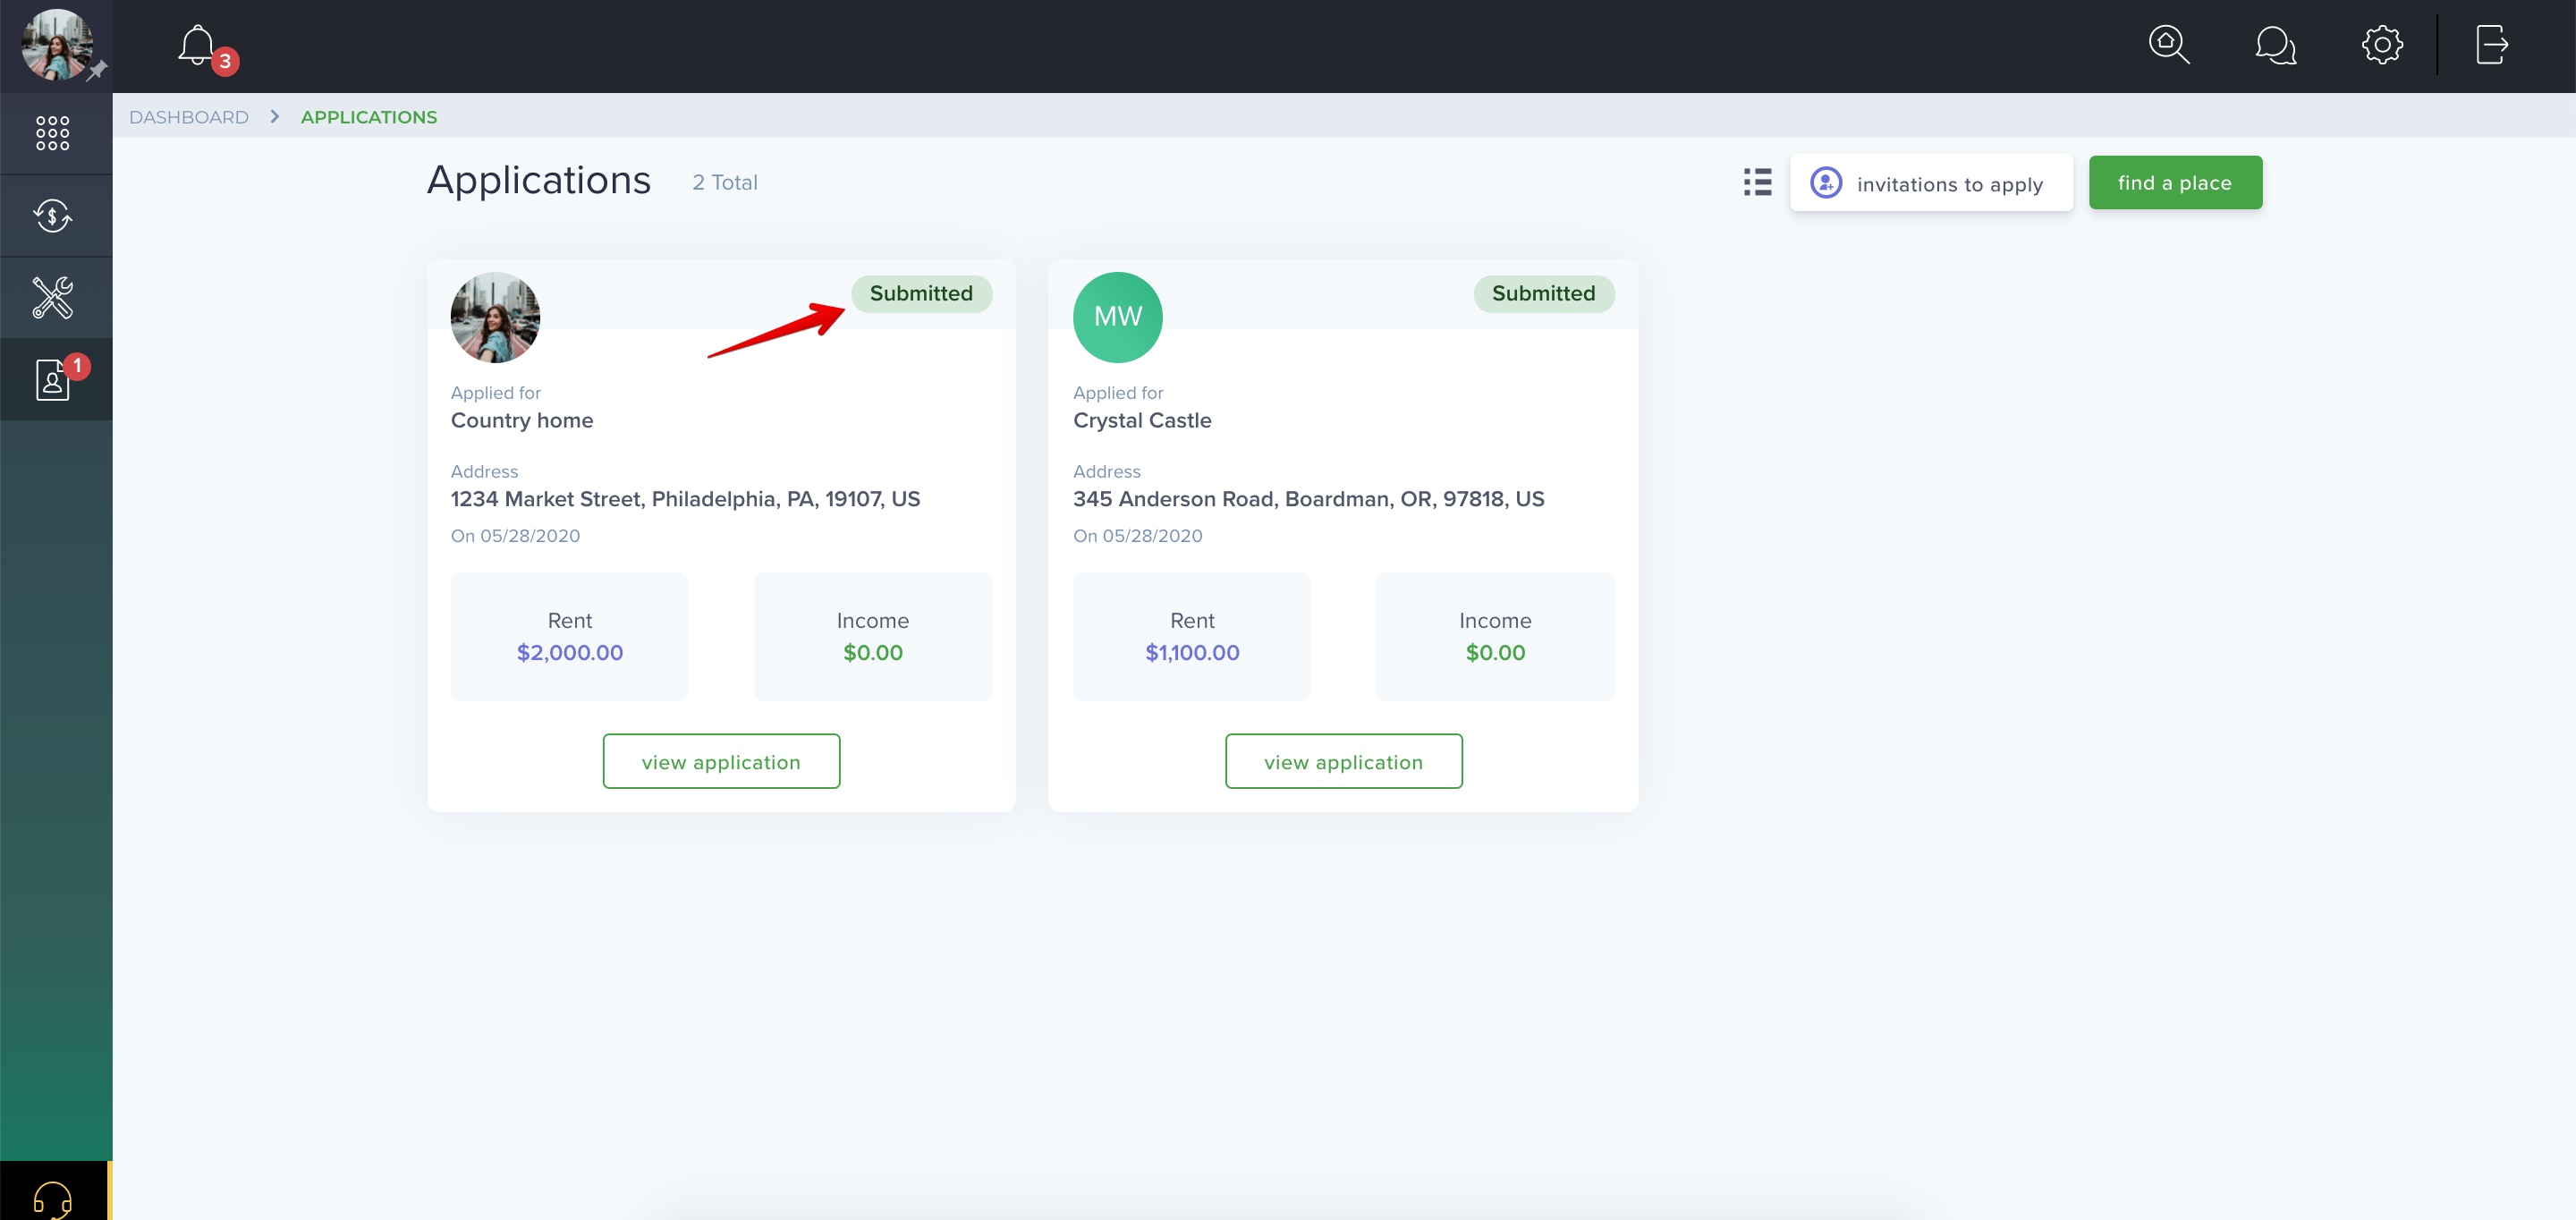Viewport: 2576px width, 1220px height.
Task: Click the 1234 Market Street address
Action: (x=685, y=499)
